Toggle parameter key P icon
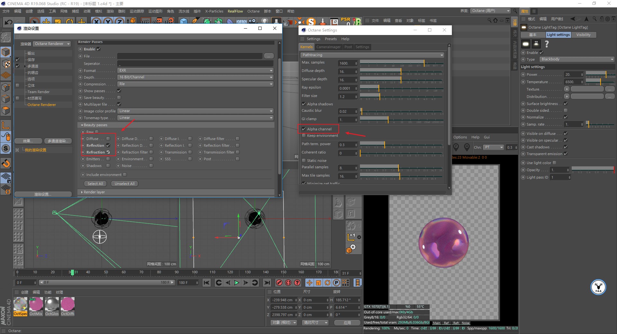617x334 pixels. coord(336,283)
